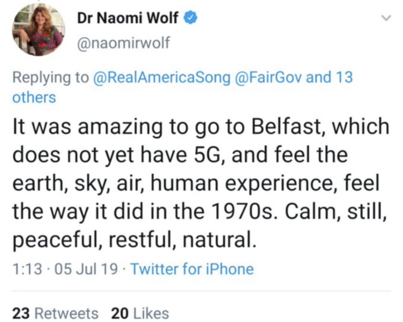
Task: Expand the tweet options chevron
Action: 385,18
